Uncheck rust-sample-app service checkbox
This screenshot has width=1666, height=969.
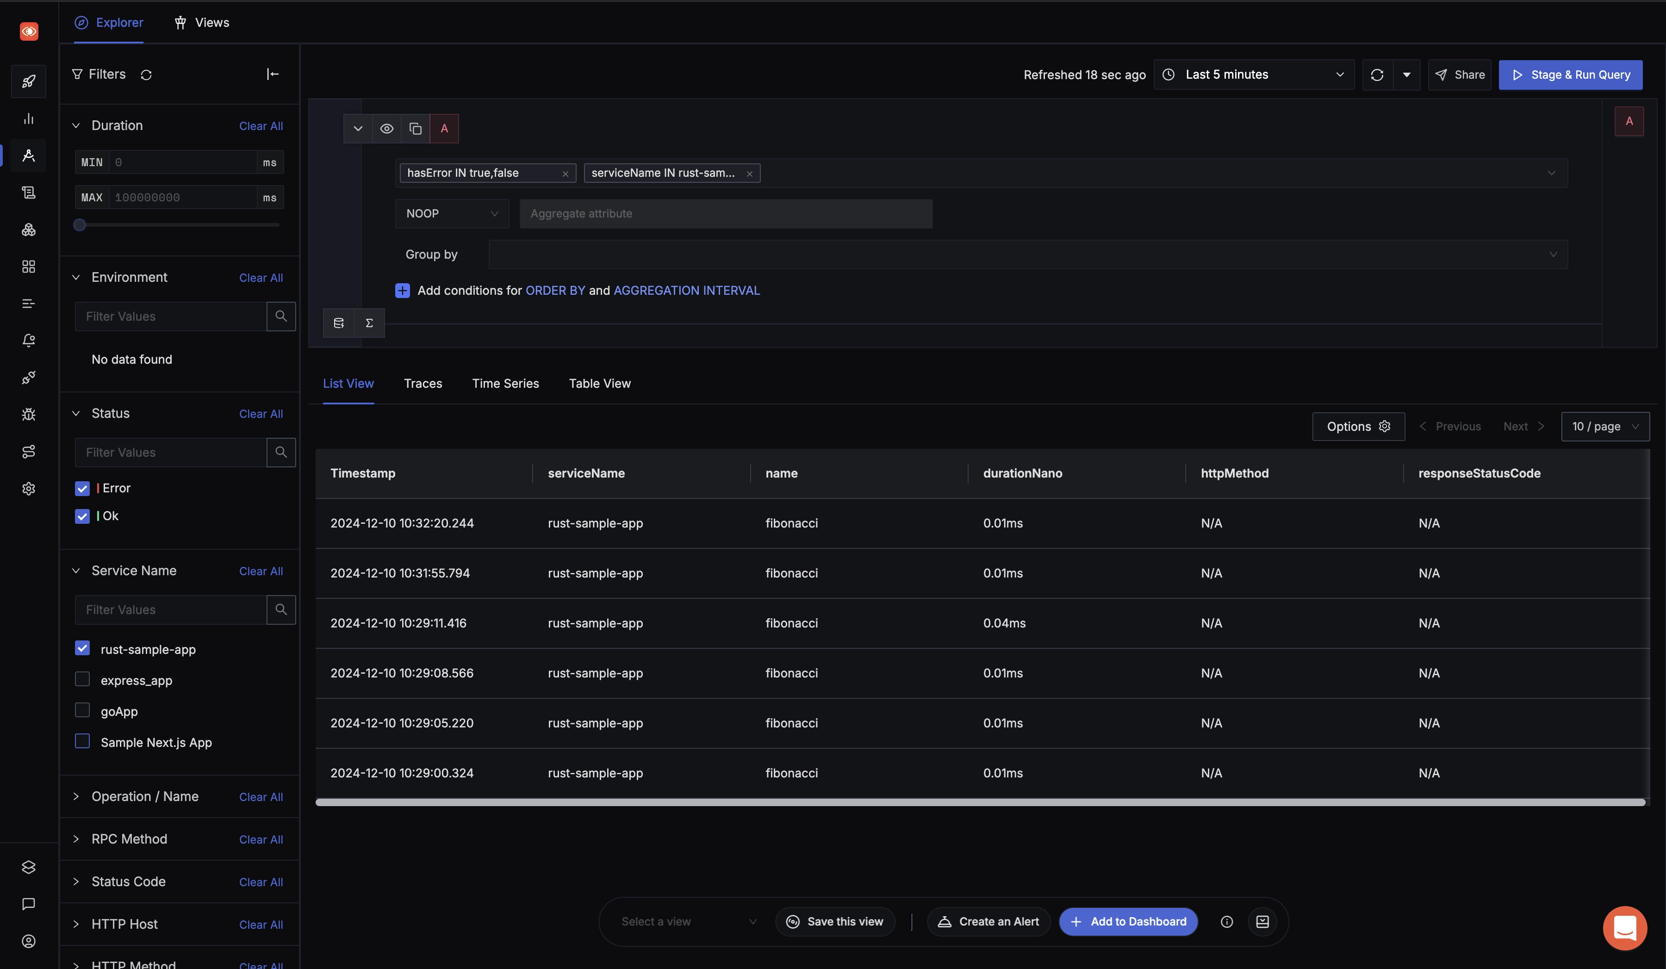[x=82, y=648]
